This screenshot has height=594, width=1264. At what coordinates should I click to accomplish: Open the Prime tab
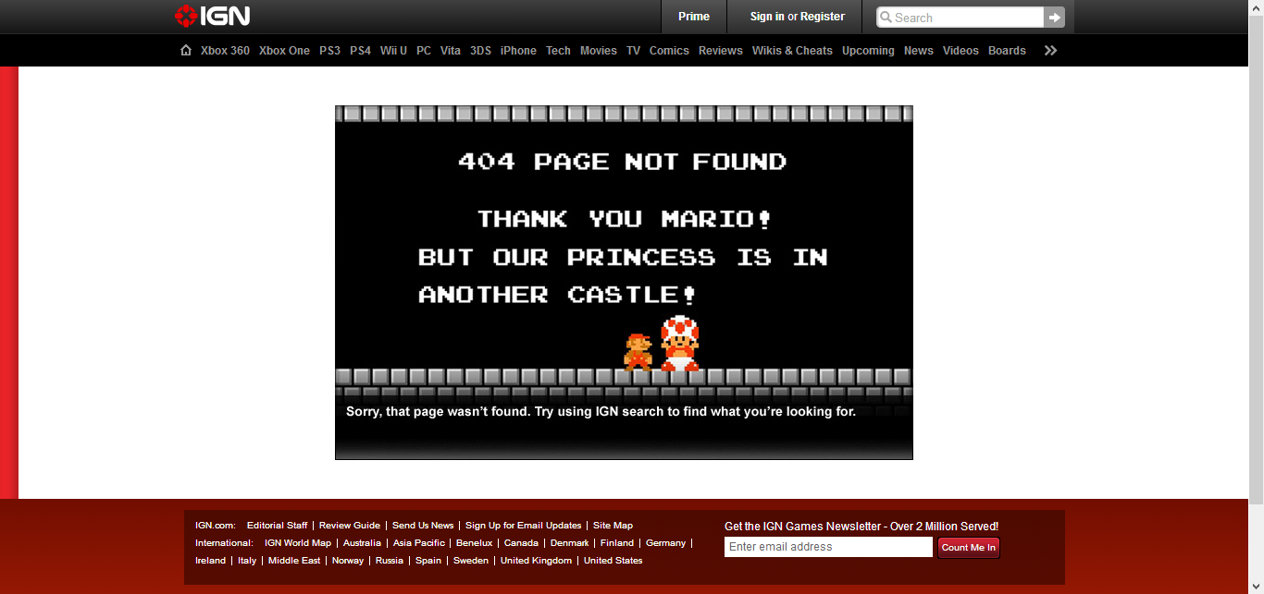[693, 17]
